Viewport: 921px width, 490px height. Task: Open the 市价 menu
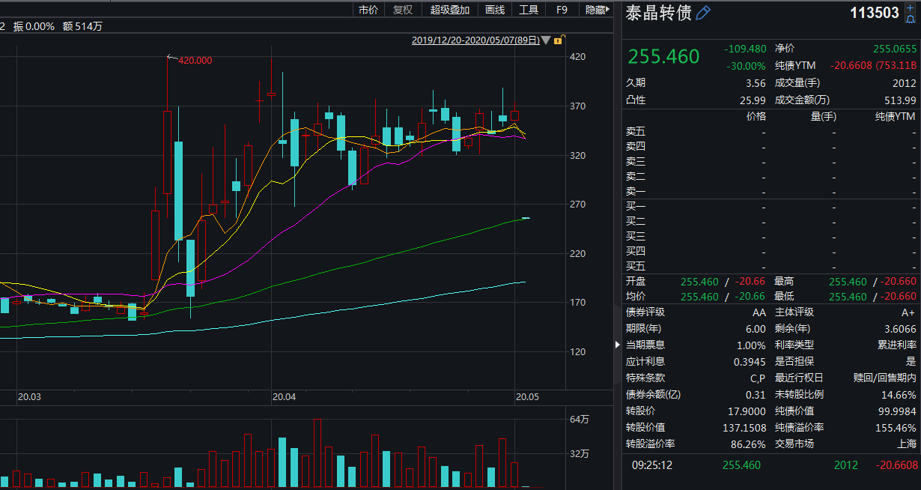coord(368,10)
